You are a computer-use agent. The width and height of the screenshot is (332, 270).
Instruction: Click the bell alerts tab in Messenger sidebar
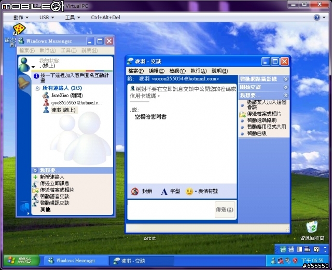24,83
